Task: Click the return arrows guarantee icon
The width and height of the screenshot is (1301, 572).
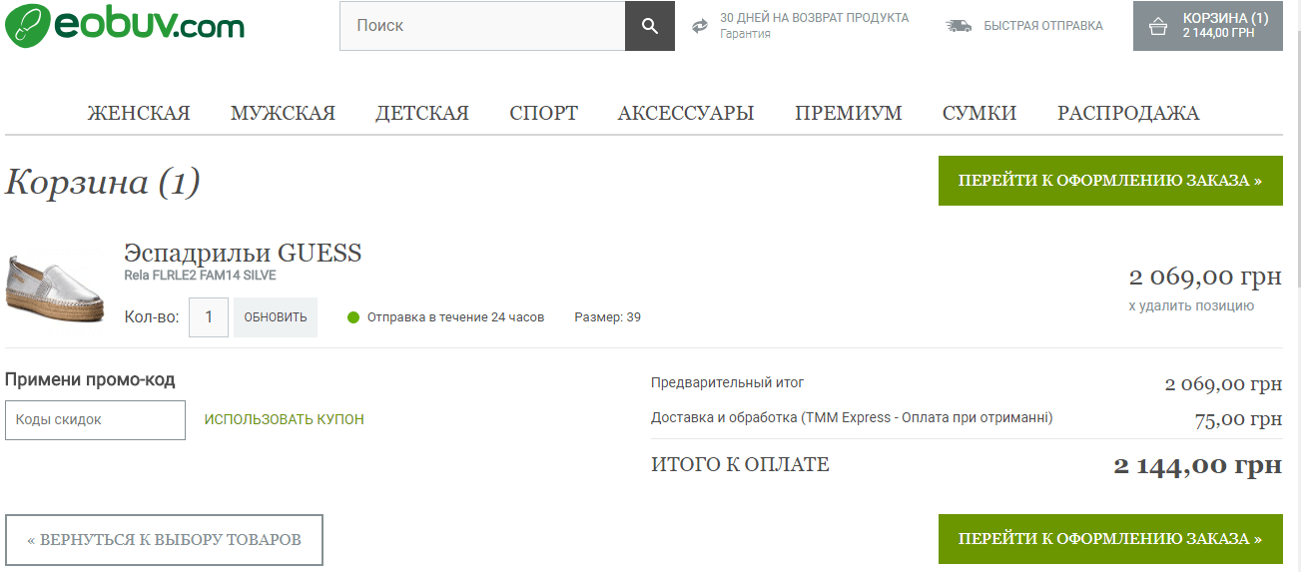Action: (700, 26)
